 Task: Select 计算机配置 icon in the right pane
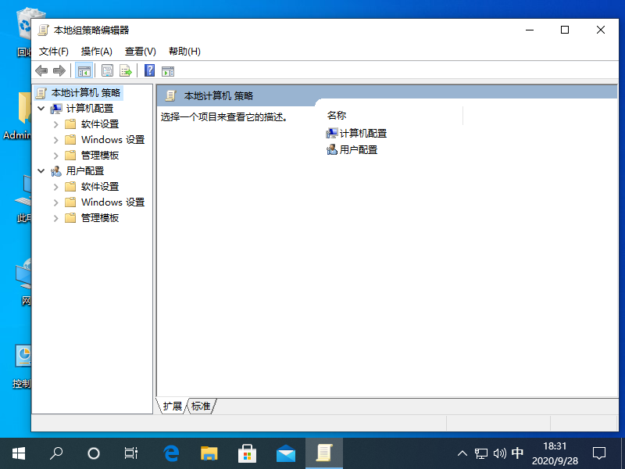tap(331, 133)
